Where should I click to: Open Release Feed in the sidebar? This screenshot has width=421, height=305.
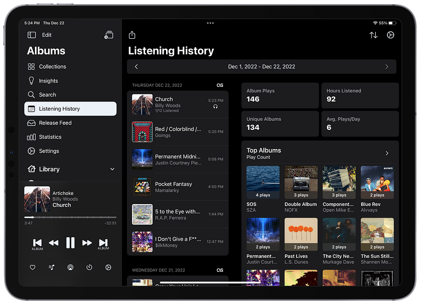click(x=70, y=123)
